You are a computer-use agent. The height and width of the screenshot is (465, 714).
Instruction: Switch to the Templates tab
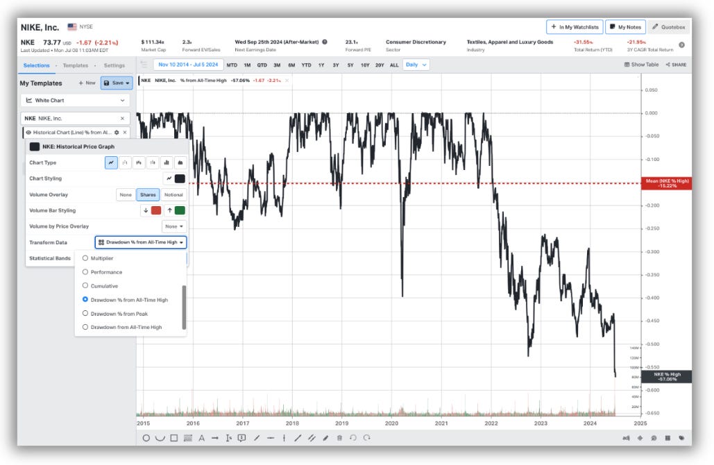click(x=75, y=65)
